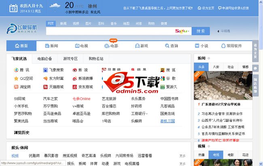Click the Feixiang navigation logo
Screen dimensions: 263x166
point(22,28)
